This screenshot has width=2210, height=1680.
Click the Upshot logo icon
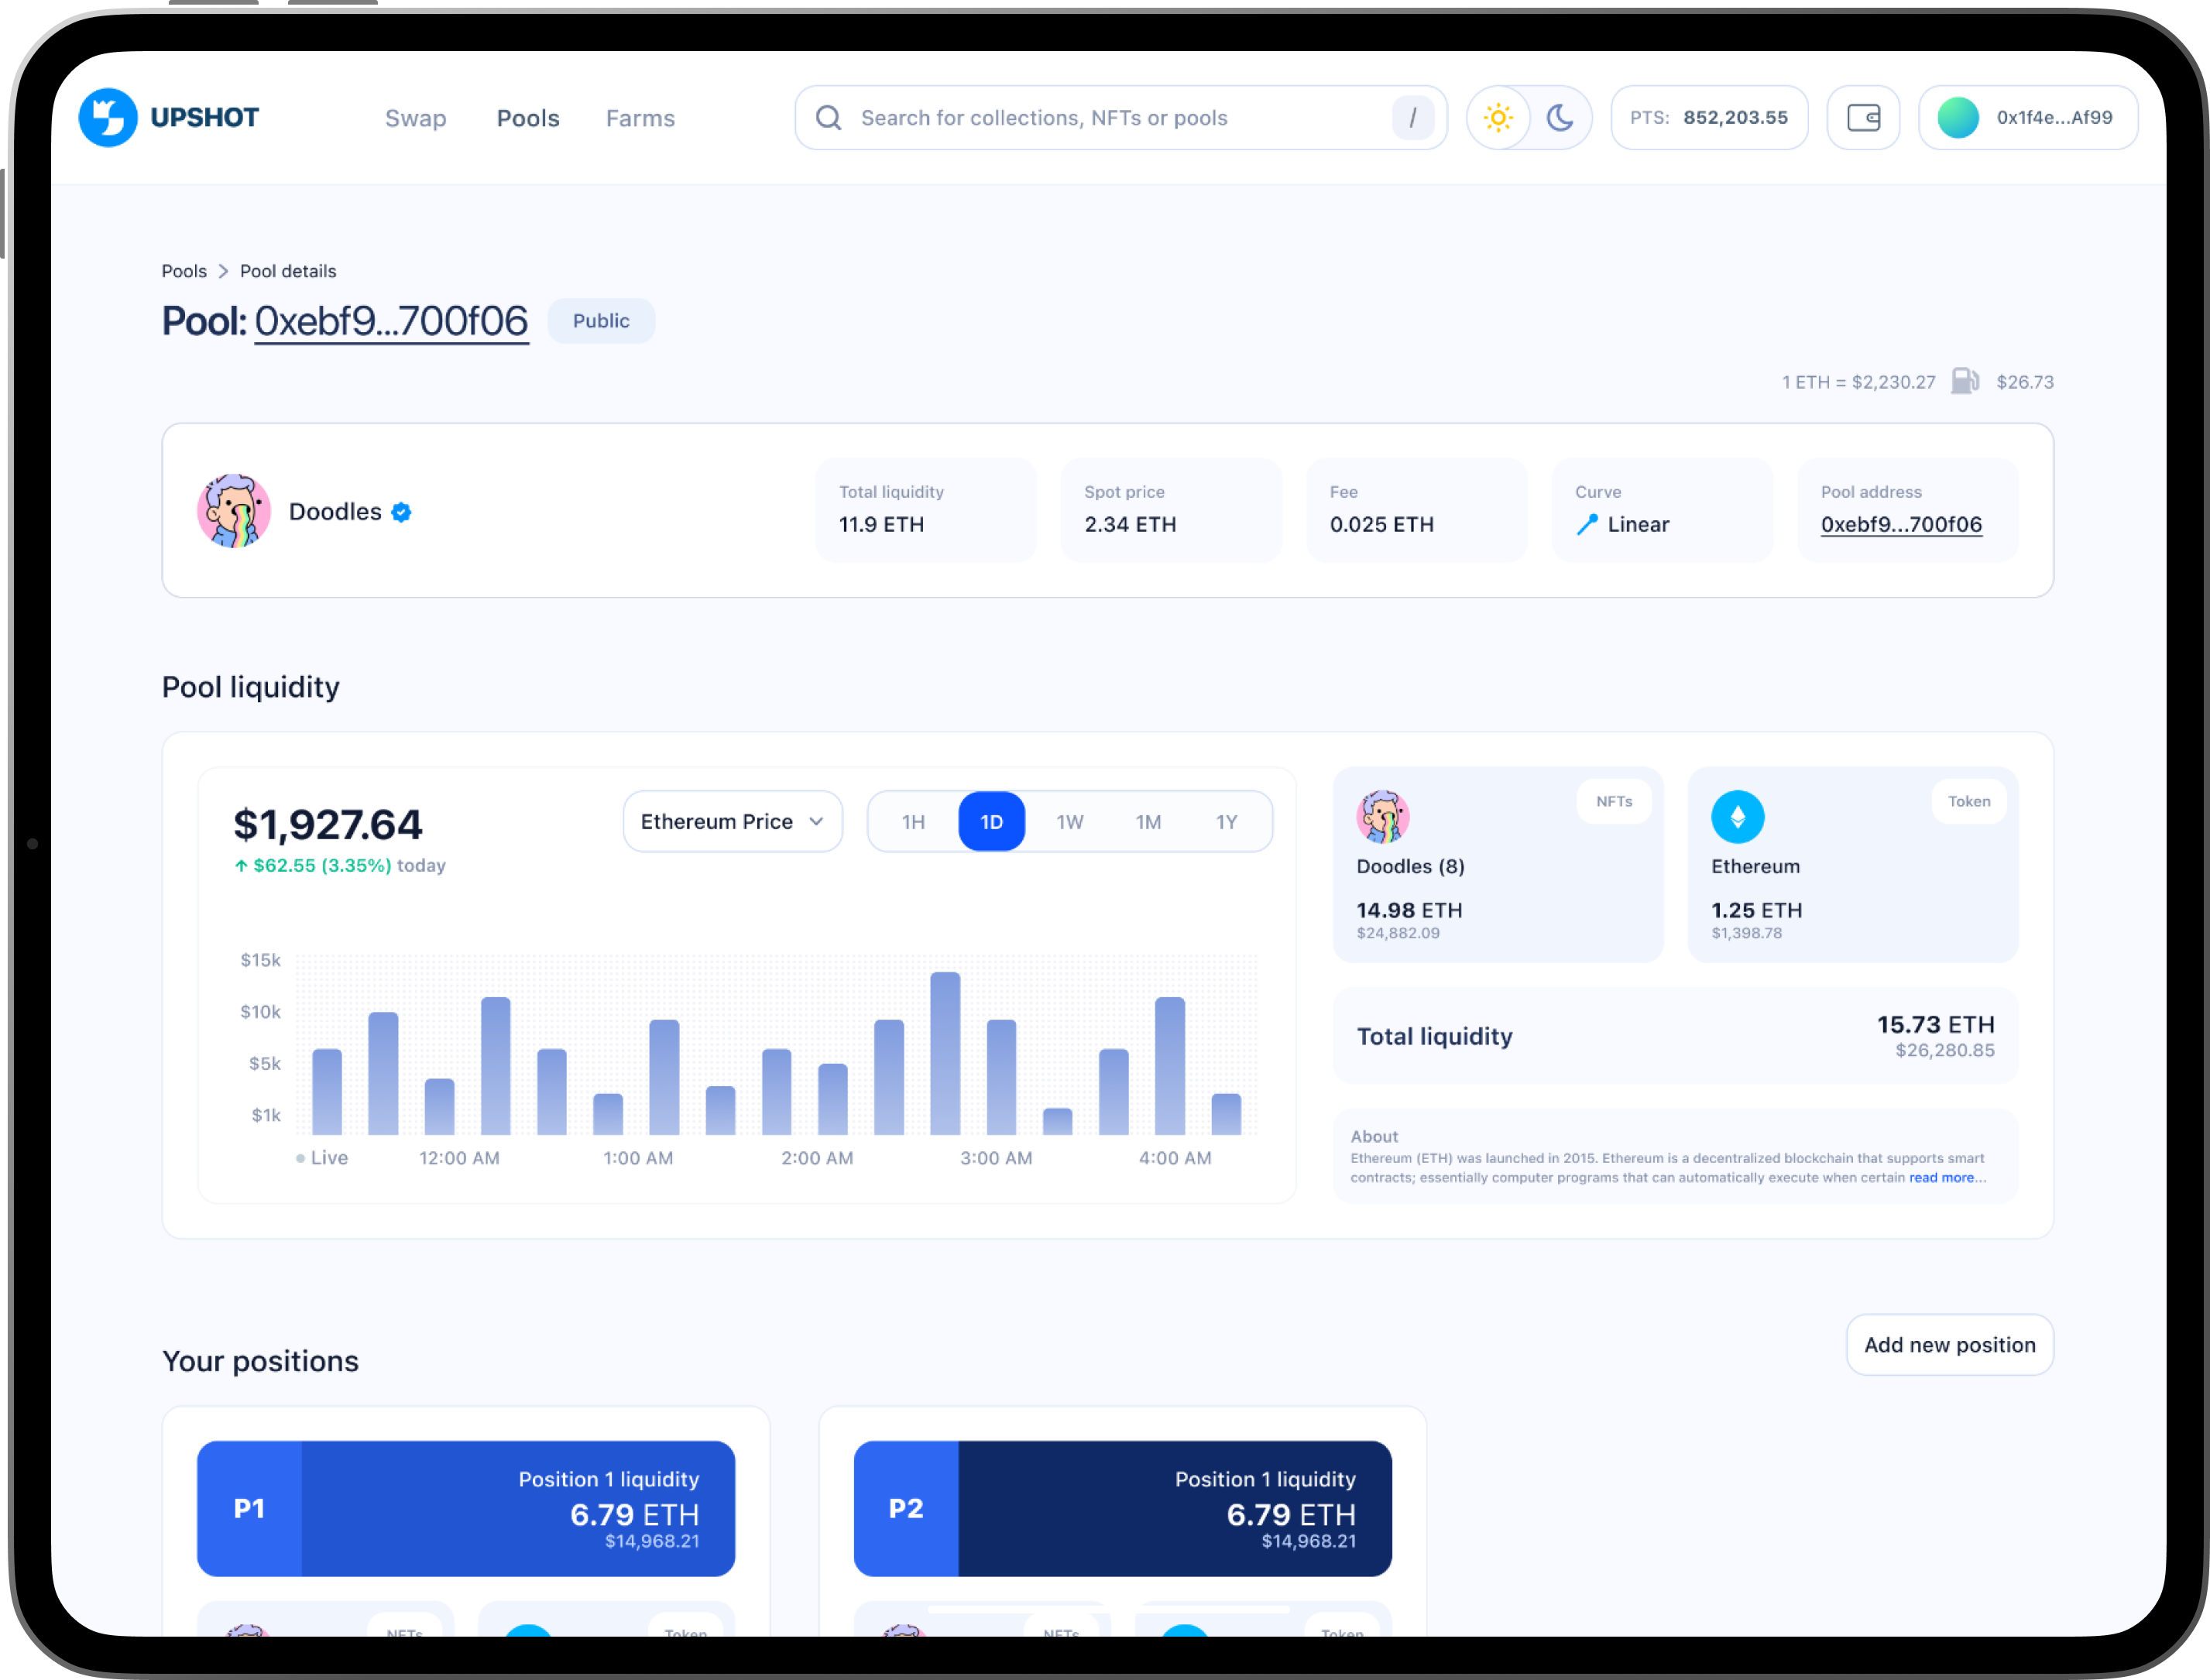pyautogui.click(x=108, y=117)
